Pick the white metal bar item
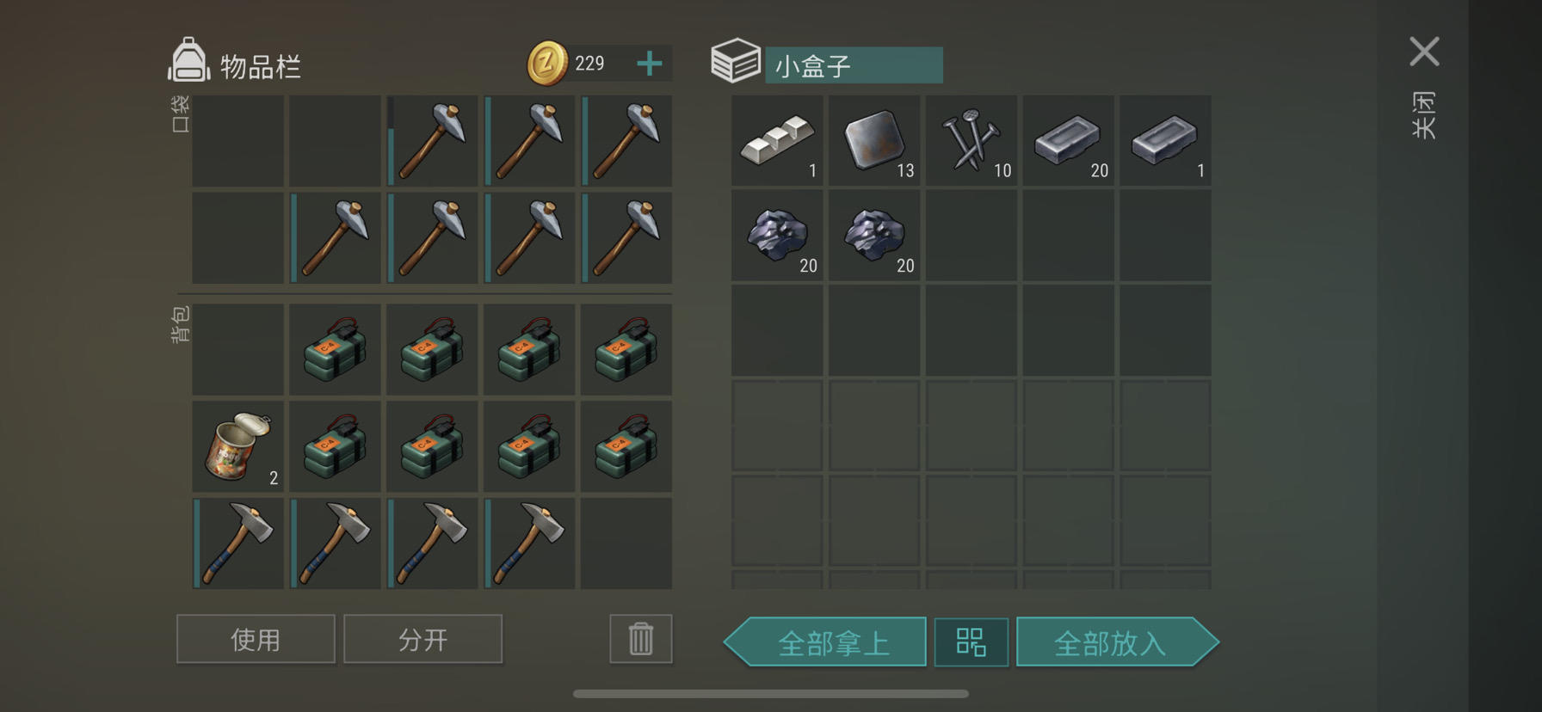The image size is (1542, 712). point(777,140)
